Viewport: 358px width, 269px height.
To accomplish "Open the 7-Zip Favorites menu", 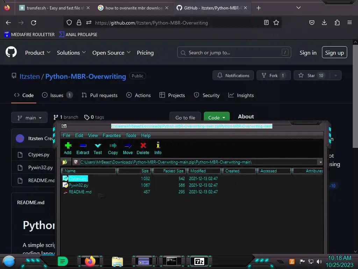I will pos(112,135).
